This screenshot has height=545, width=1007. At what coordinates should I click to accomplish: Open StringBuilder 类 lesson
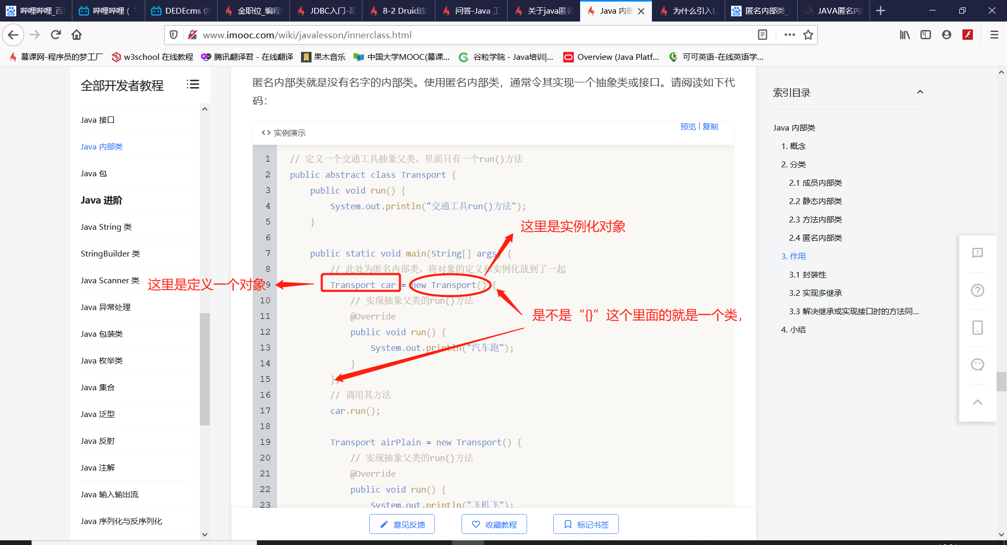(x=110, y=253)
